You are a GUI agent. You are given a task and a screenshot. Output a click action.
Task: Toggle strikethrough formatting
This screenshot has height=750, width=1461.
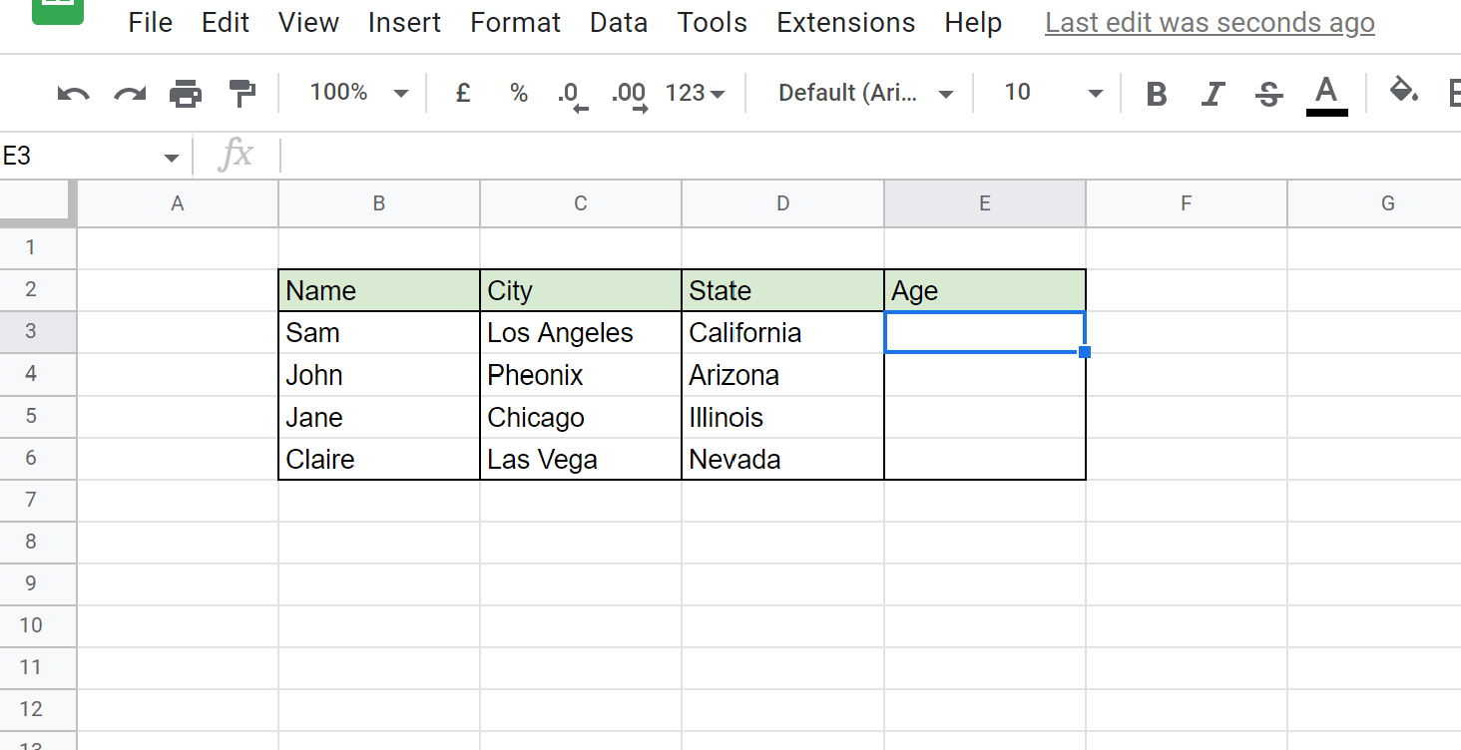click(x=1267, y=92)
